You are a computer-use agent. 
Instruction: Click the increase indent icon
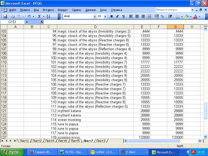click(x=170, y=16)
